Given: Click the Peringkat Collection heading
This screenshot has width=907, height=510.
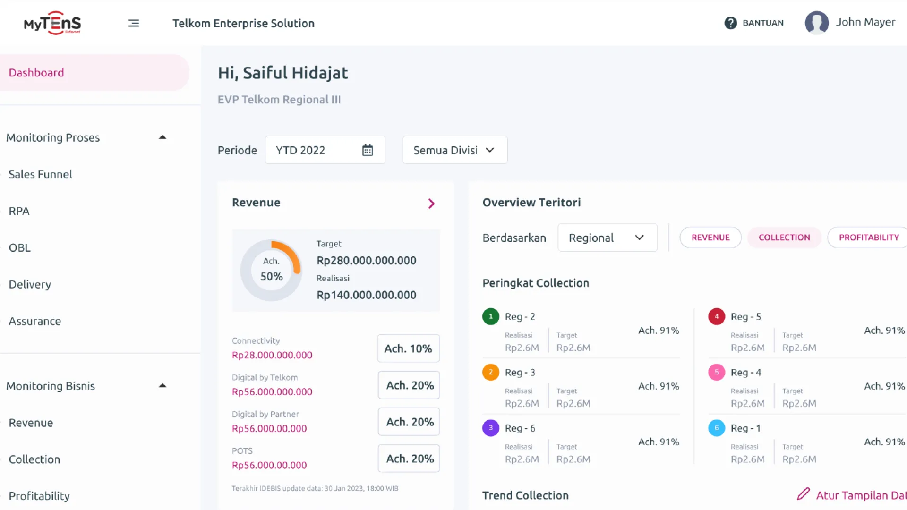Looking at the screenshot, I should (536, 283).
